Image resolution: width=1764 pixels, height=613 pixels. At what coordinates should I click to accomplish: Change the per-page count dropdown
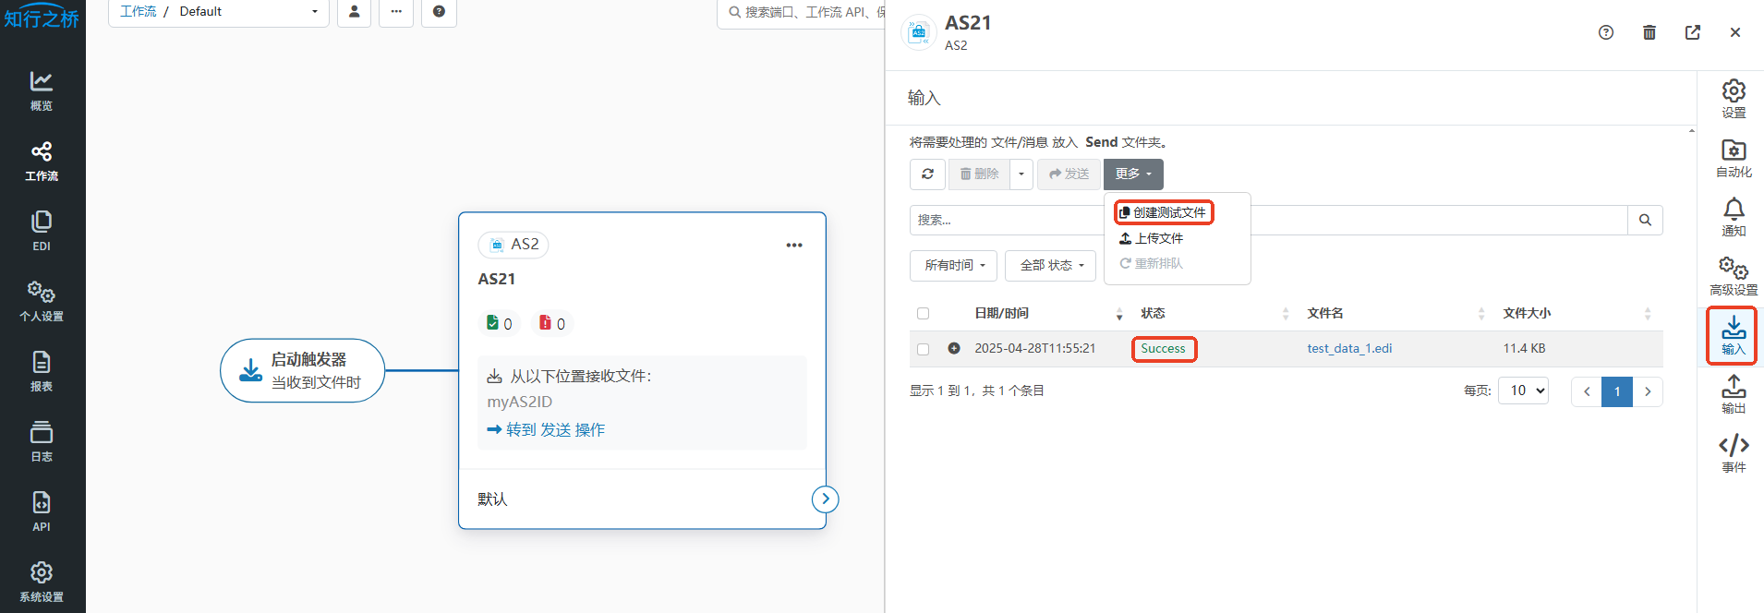tap(1523, 391)
